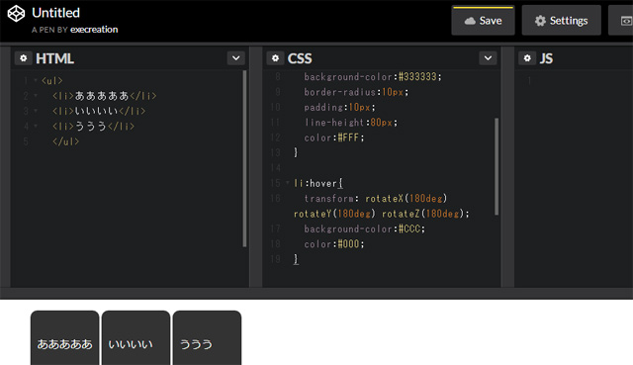Toggle fold arrow on HTML line 3
Image resolution: width=633 pixels, height=365 pixels.
[36, 111]
